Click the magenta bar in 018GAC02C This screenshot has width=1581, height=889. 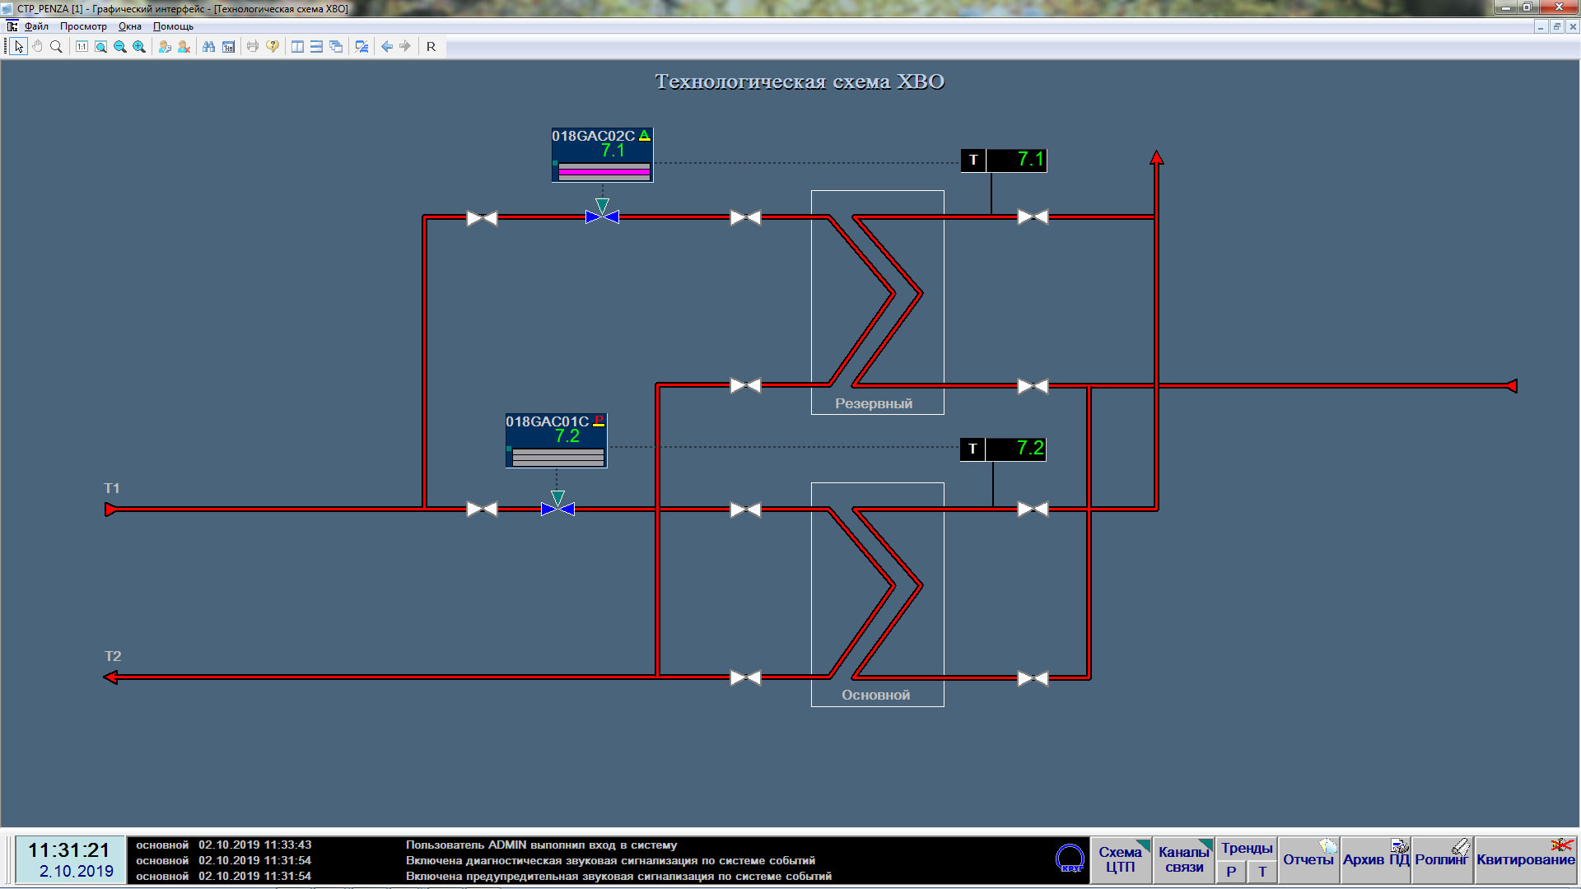pyautogui.click(x=604, y=172)
